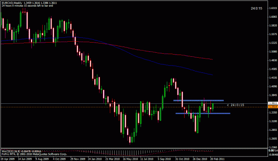Screen dimensions: 278x161
Task: Click the '< 24:0:15' label beside the last candle
Action: click(x=235, y=105)
